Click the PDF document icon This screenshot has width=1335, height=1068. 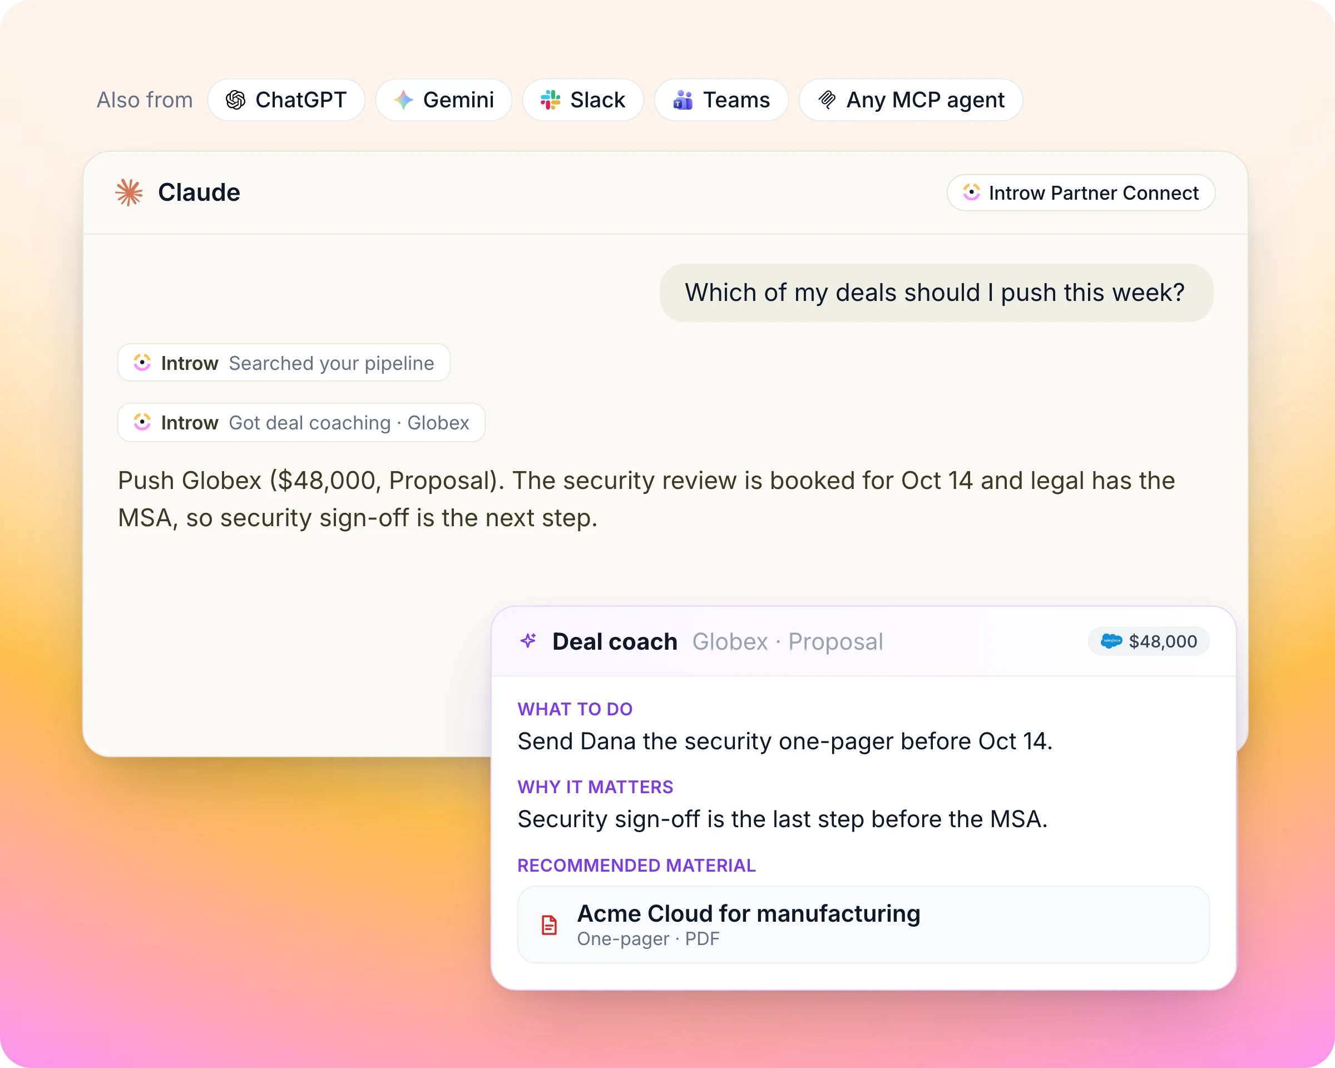click(x=549, y=925)
